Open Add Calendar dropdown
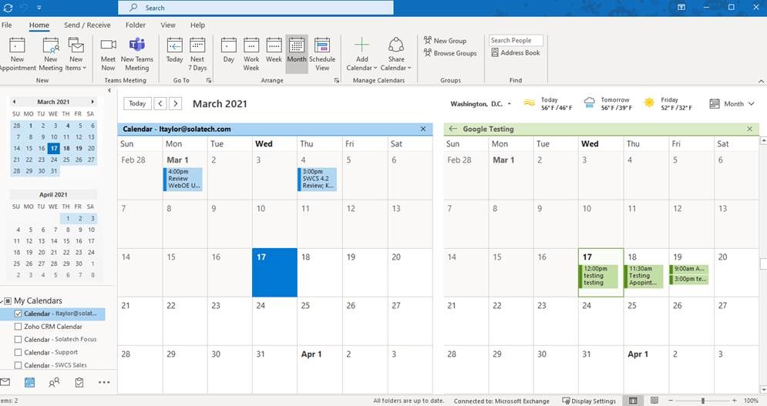Screen dimensions: 767x406 pyautogui.click(x=362, y=54)
